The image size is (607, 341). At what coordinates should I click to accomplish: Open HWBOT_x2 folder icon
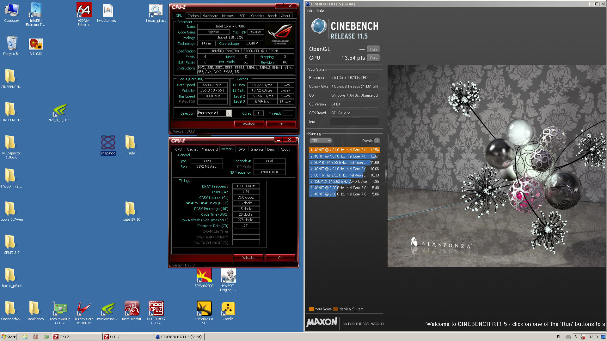pyautogui.click(x=12, y=178)
